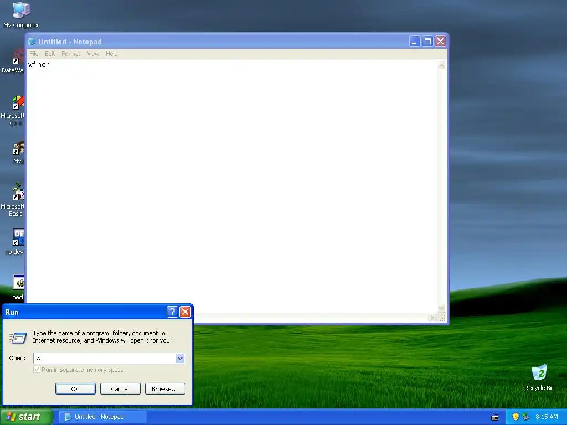Toggle Run in separate memory space checkbox
This screenshot has width=567, height=425.
tap(37, 370)
